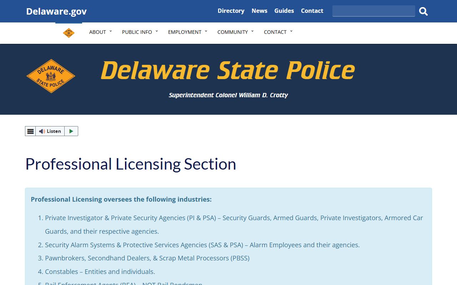
Task: Open the Directory link
Action: pyautogui.click(x=231, y=11)
